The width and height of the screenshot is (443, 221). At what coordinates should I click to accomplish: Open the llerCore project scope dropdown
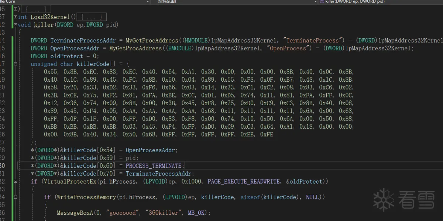pos(75,2)
